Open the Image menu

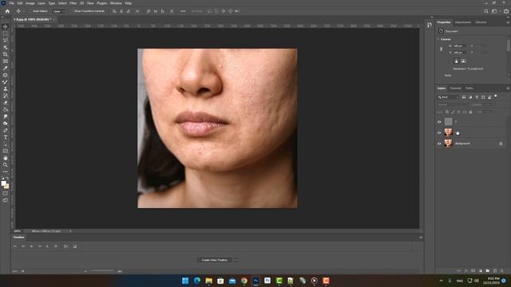pyautogui.click(x=30, y=3)
